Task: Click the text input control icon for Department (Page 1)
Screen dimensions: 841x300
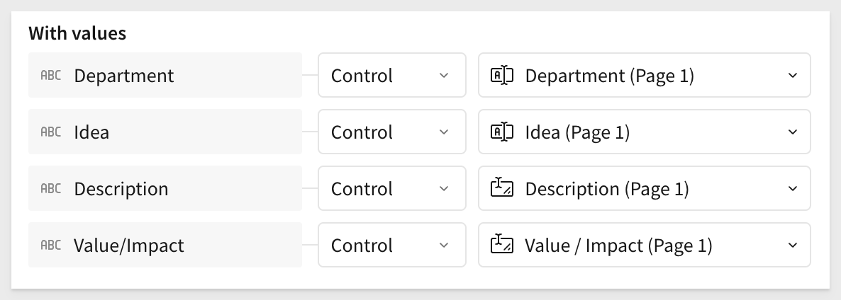Action: pos(502,76)
